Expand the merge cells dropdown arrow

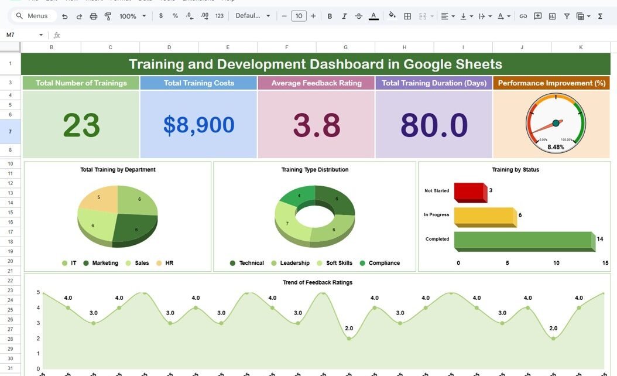coord(431,16)
